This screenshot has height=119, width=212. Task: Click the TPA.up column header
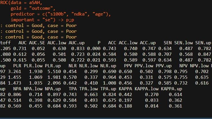(109, 89)
